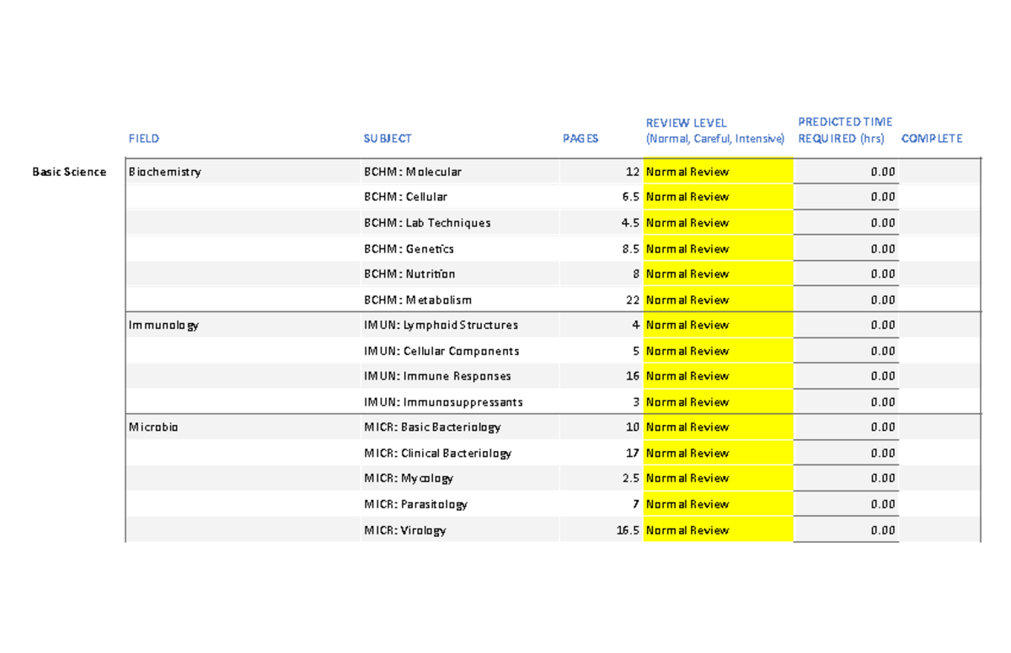Click the FIELD column header
Image resolution: width=1011 pixels, height=653 pixels.
(x=143, y=138)
